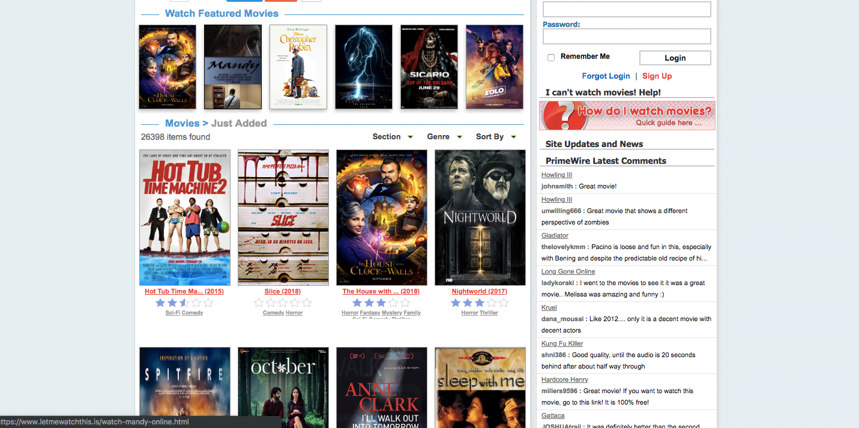
Task: Open the Nightworld movie poster
Action: 480,217
